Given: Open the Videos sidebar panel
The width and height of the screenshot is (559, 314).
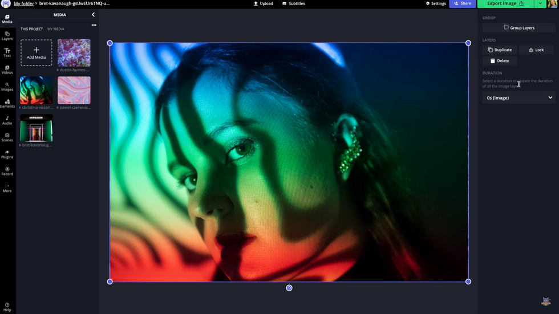Looking at the screenshot, I should [x=7, y=70].
